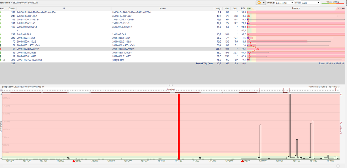Select the first red timeline marker triangle near 13:38:30
347x168 pixels.
pos(74,161)
